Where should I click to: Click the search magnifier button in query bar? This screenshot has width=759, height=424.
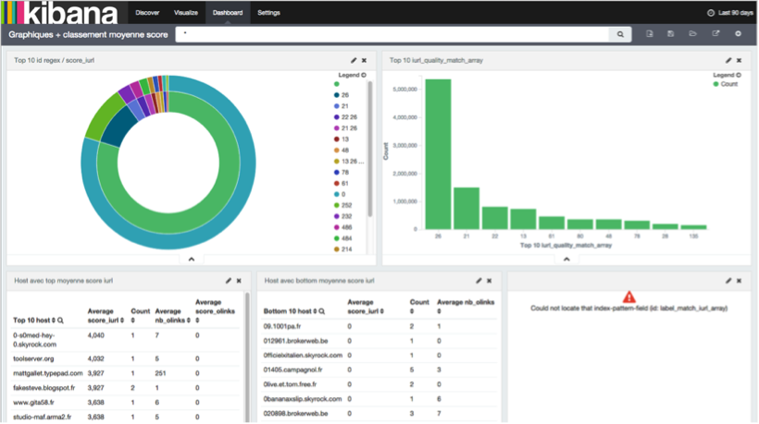(x=620, y=34)
